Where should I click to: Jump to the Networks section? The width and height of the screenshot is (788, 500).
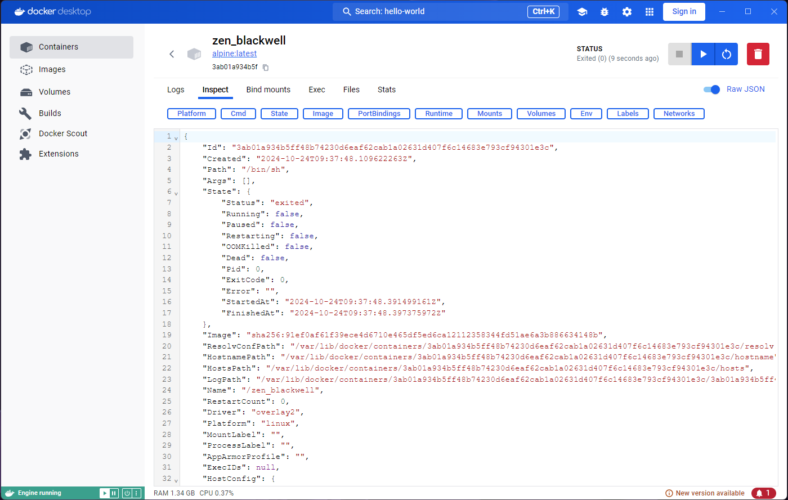click(x=679, y=114)
